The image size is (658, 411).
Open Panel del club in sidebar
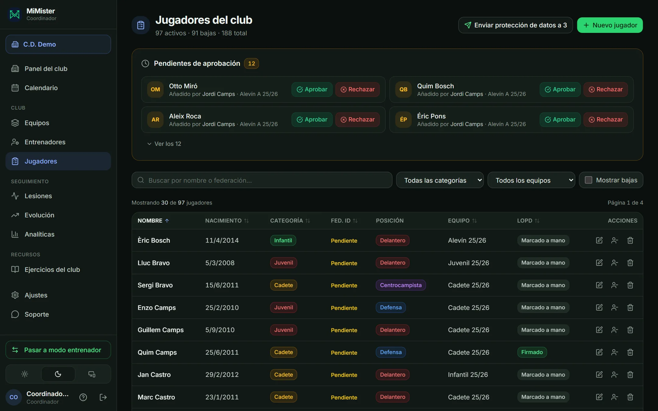click(x=58, y=69)
